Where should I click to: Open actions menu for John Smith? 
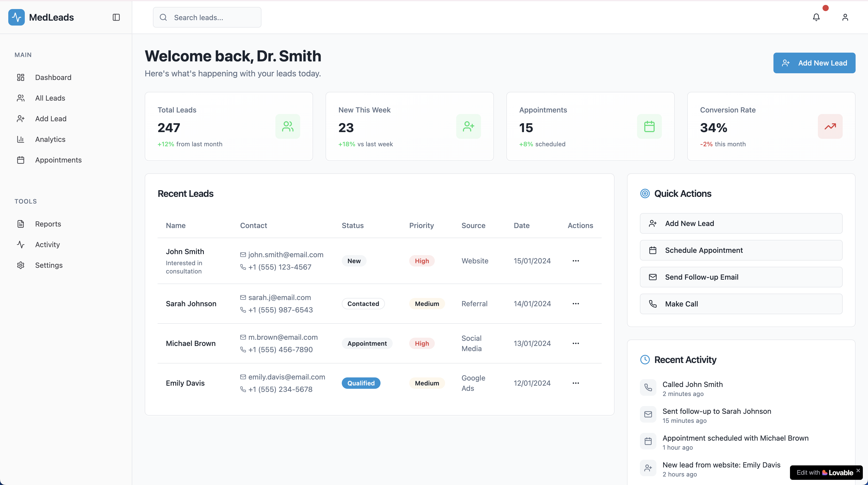pyautogui.click(x=576, y=261)
